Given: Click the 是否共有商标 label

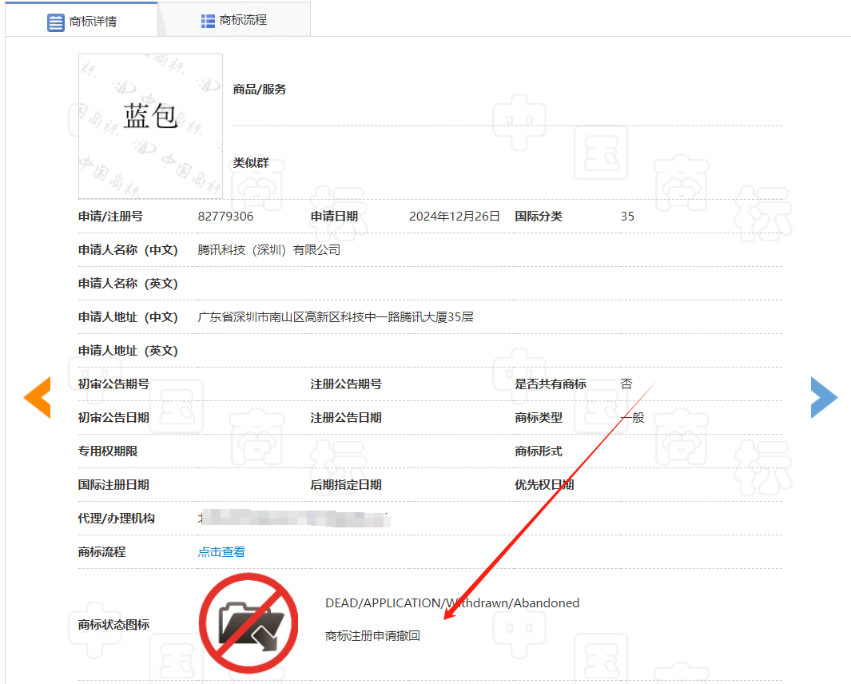Looking at the screenshot, I should coord(551,384).
